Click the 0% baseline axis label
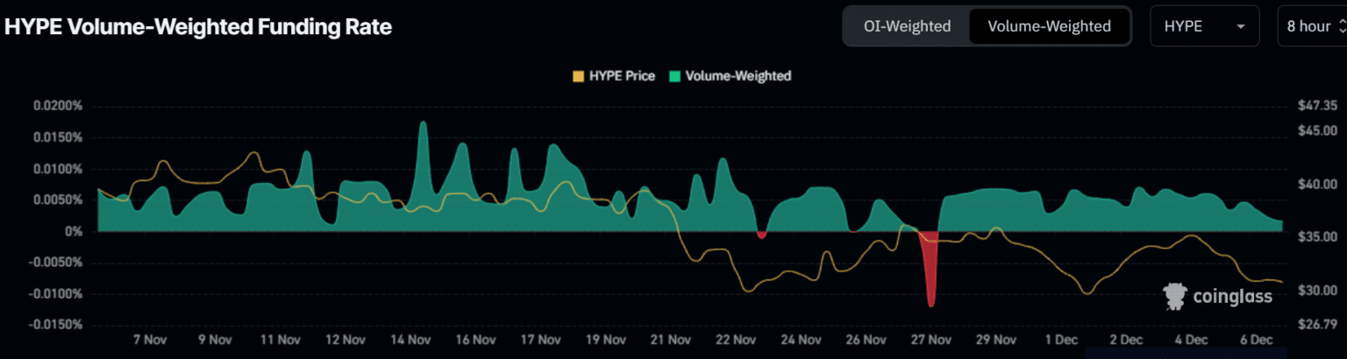Viewport: 1347px width, 359px height. point(72,231)
